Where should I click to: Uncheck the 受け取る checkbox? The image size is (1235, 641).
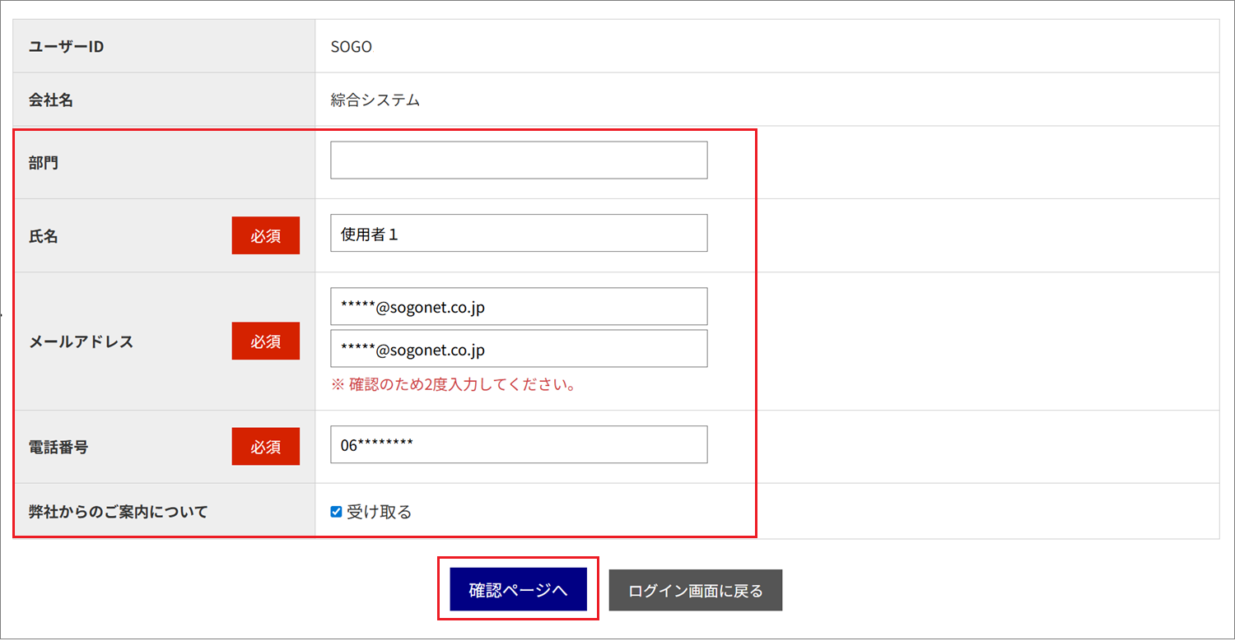coord(336,512)
